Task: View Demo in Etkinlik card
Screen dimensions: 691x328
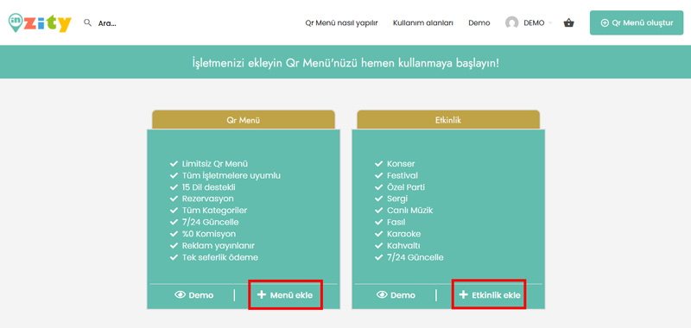Action: (396, 295)
